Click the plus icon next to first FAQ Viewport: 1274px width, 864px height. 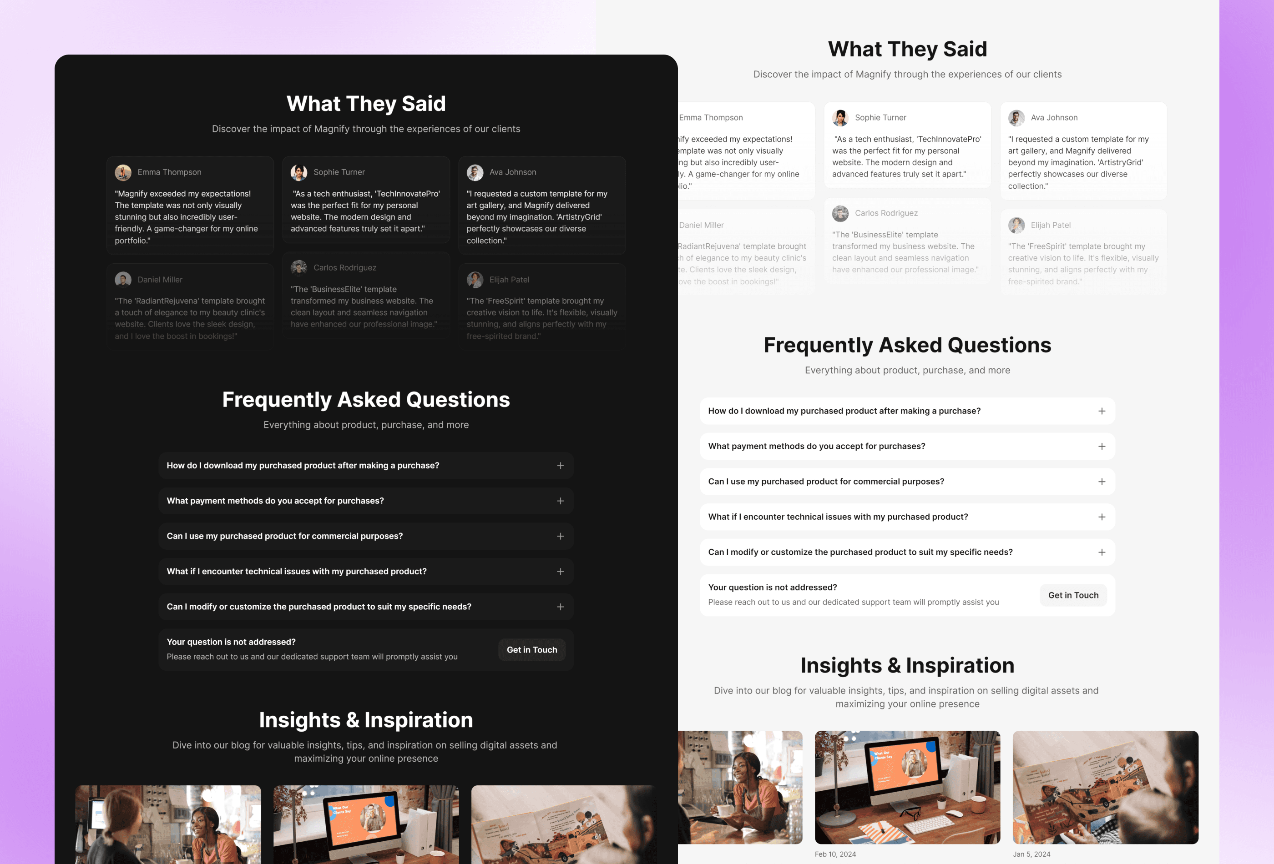point(560,465)
